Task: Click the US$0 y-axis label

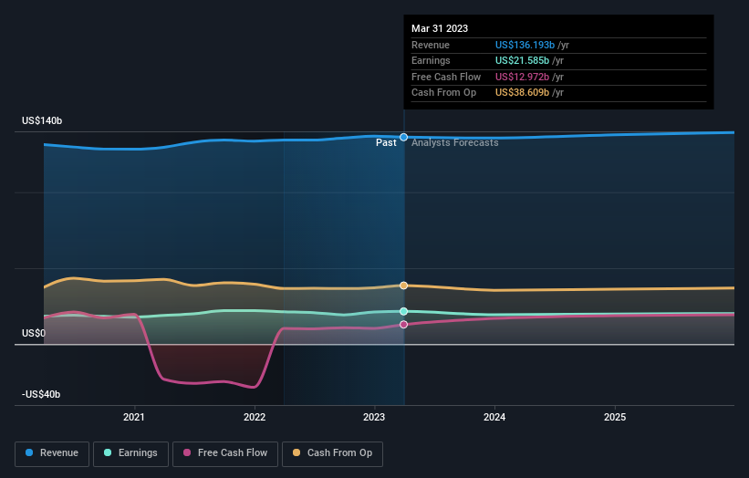Action: pos(34,333)
